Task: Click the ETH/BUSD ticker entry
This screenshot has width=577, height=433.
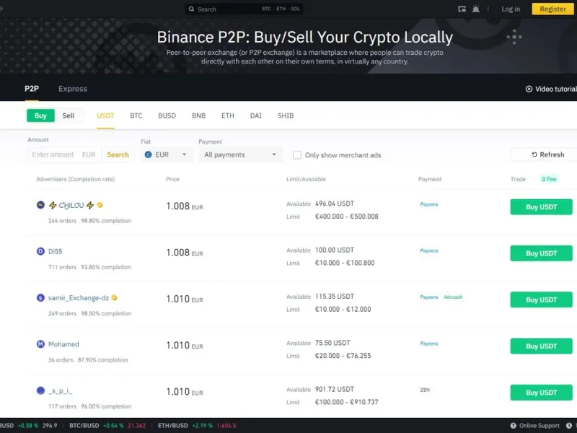Action: [197, 426]
